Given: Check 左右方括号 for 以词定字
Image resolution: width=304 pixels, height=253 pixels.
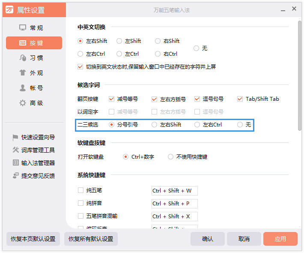Looking at the screenshot, I should point(154,111).
